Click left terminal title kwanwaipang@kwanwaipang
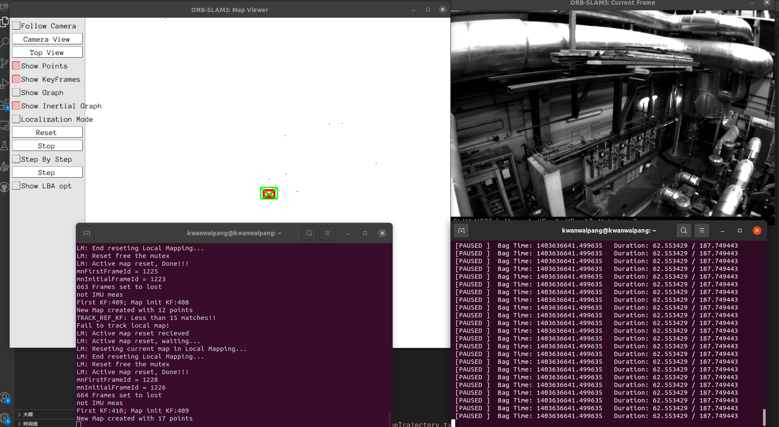The height and width of the screenshot is (427, 779). (234, 233)
